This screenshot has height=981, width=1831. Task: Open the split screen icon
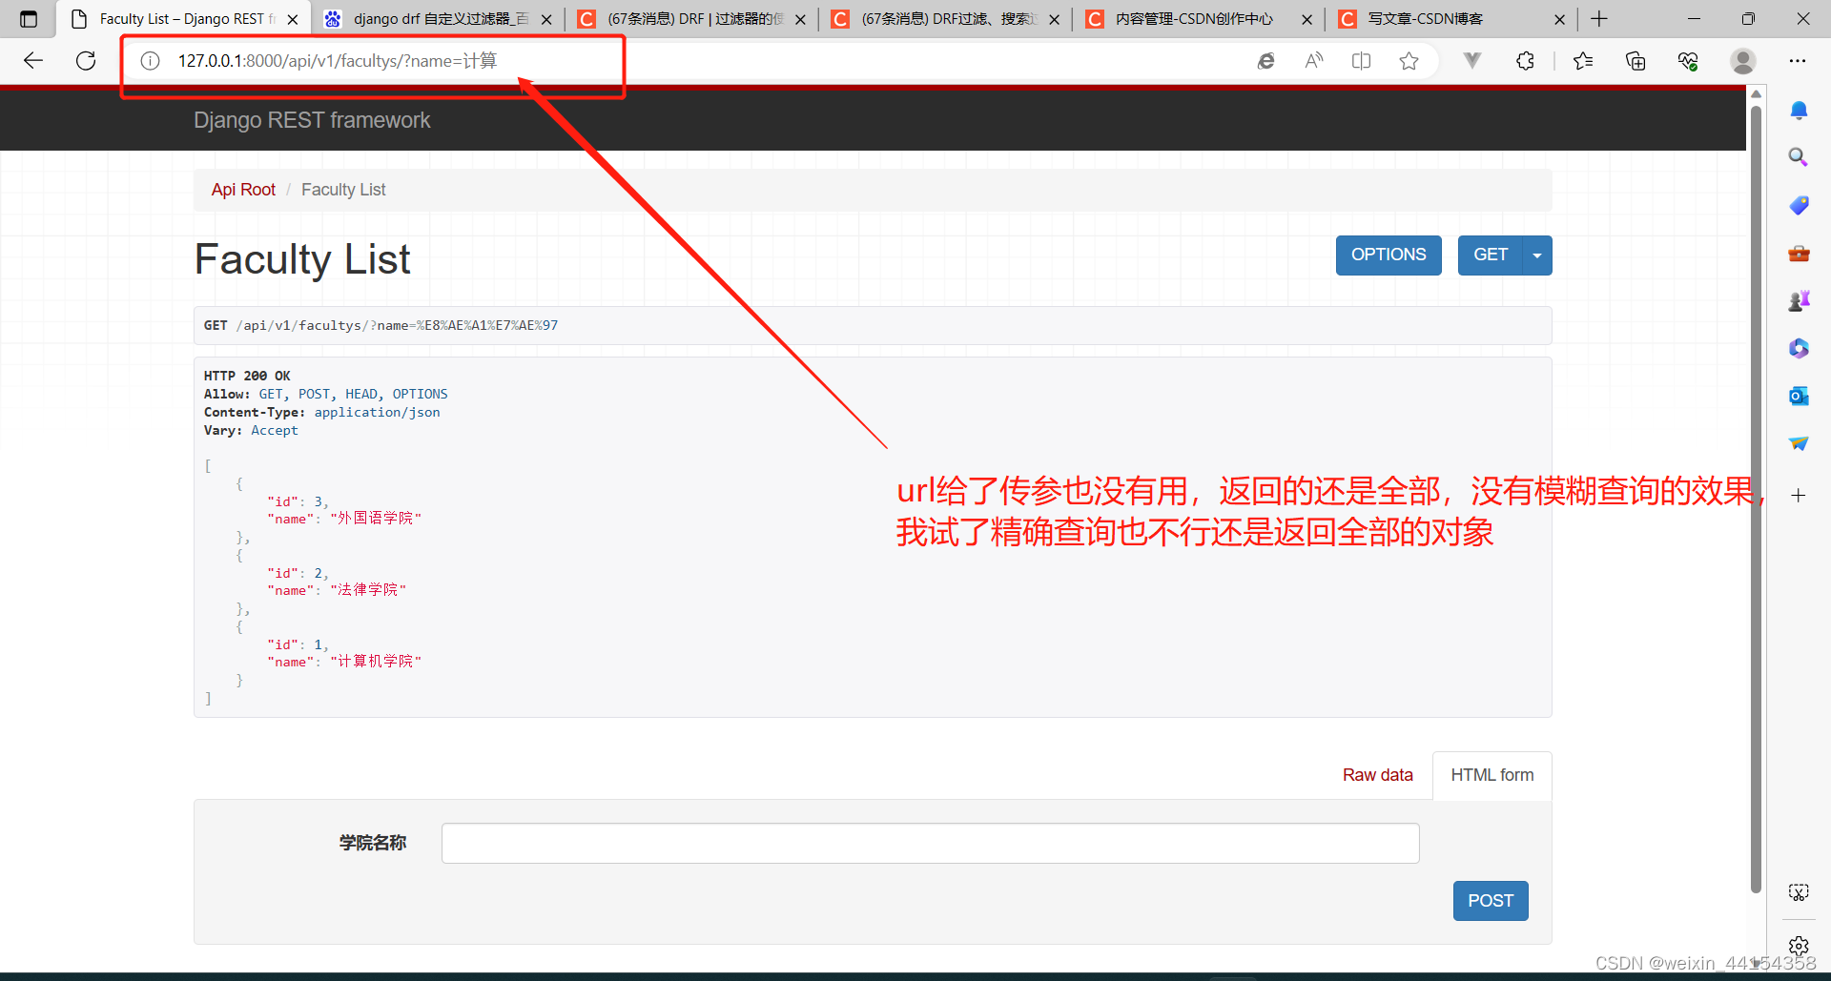[1362, 61]
